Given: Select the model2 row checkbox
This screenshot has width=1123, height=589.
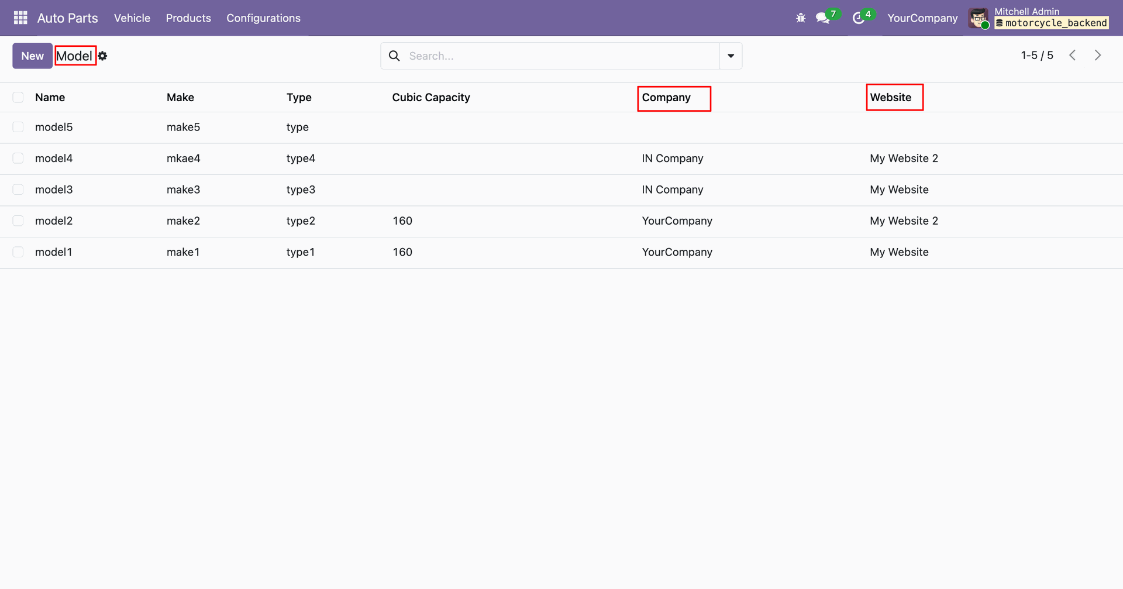Looking at the screenshot, I should pyautogui.click(x=18, y=221).
